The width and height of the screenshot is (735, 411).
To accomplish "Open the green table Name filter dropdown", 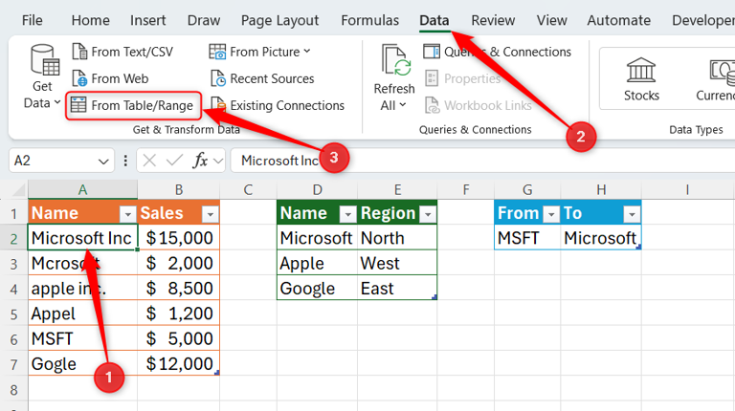I will coord(347,214).
